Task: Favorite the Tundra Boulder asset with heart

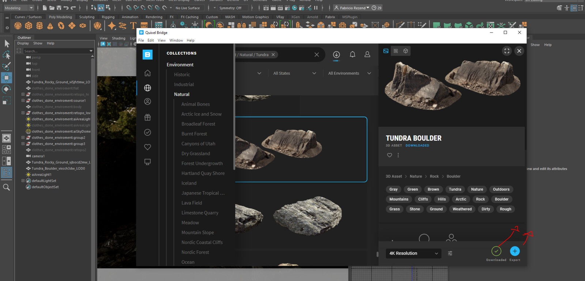Action: point(389,155)
